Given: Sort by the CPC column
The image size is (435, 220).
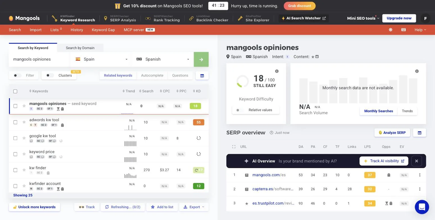Looking at the screenshot, I should click(165, 91).
